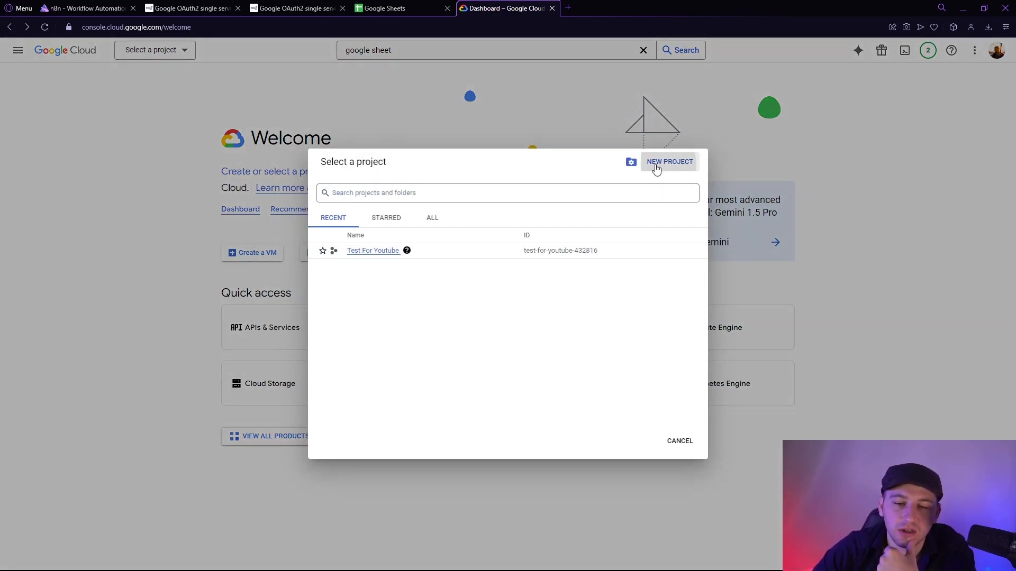Image resolution: width=1016 pixels, height=571 pixels.
Task: Open Gemini AI assistant sparkle icon
Action: pos(858,50)
